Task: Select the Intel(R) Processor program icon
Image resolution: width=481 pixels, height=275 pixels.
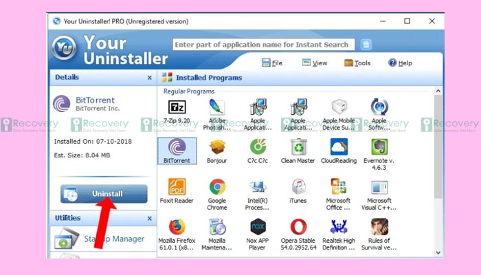Action: point(258,187)
